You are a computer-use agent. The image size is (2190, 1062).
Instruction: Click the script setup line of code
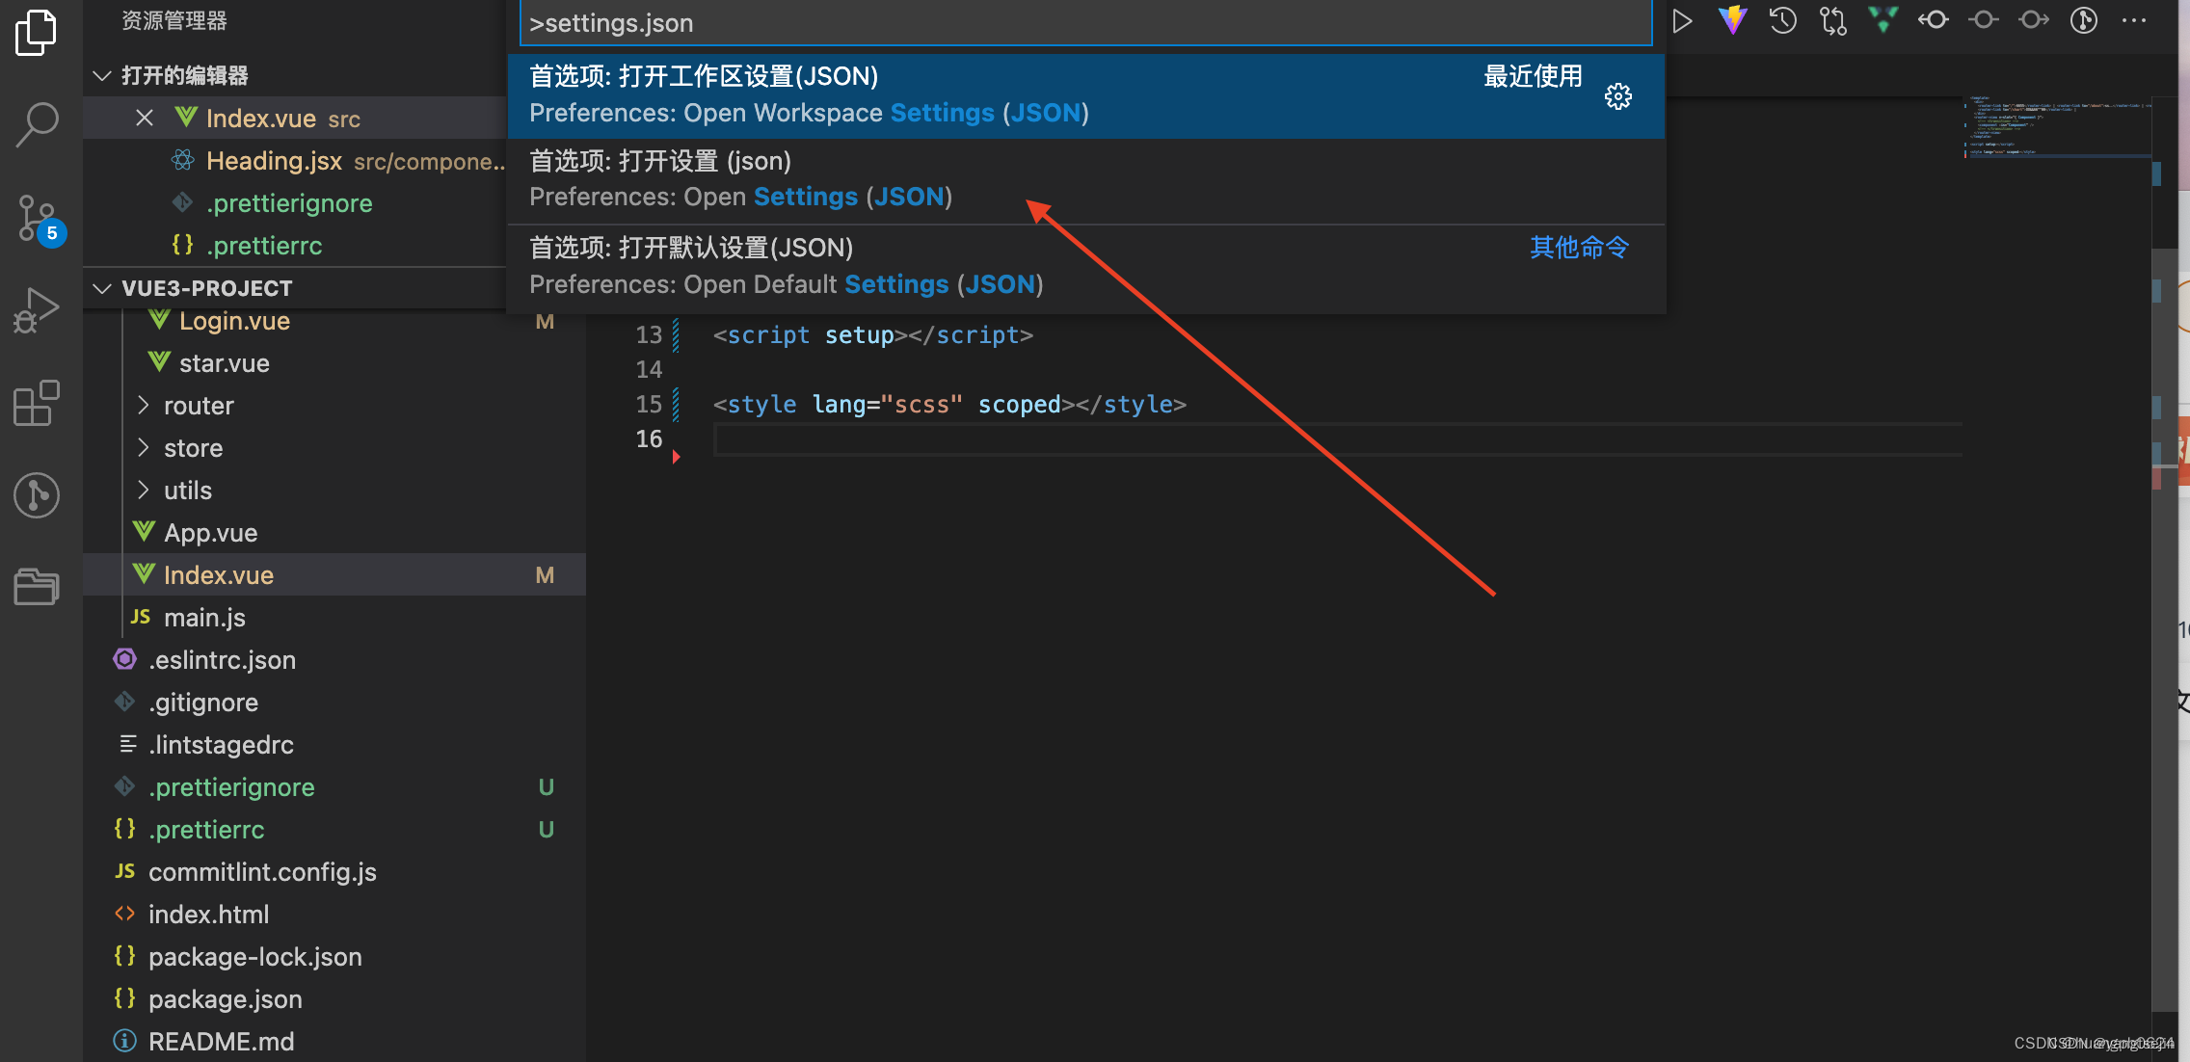872,334
